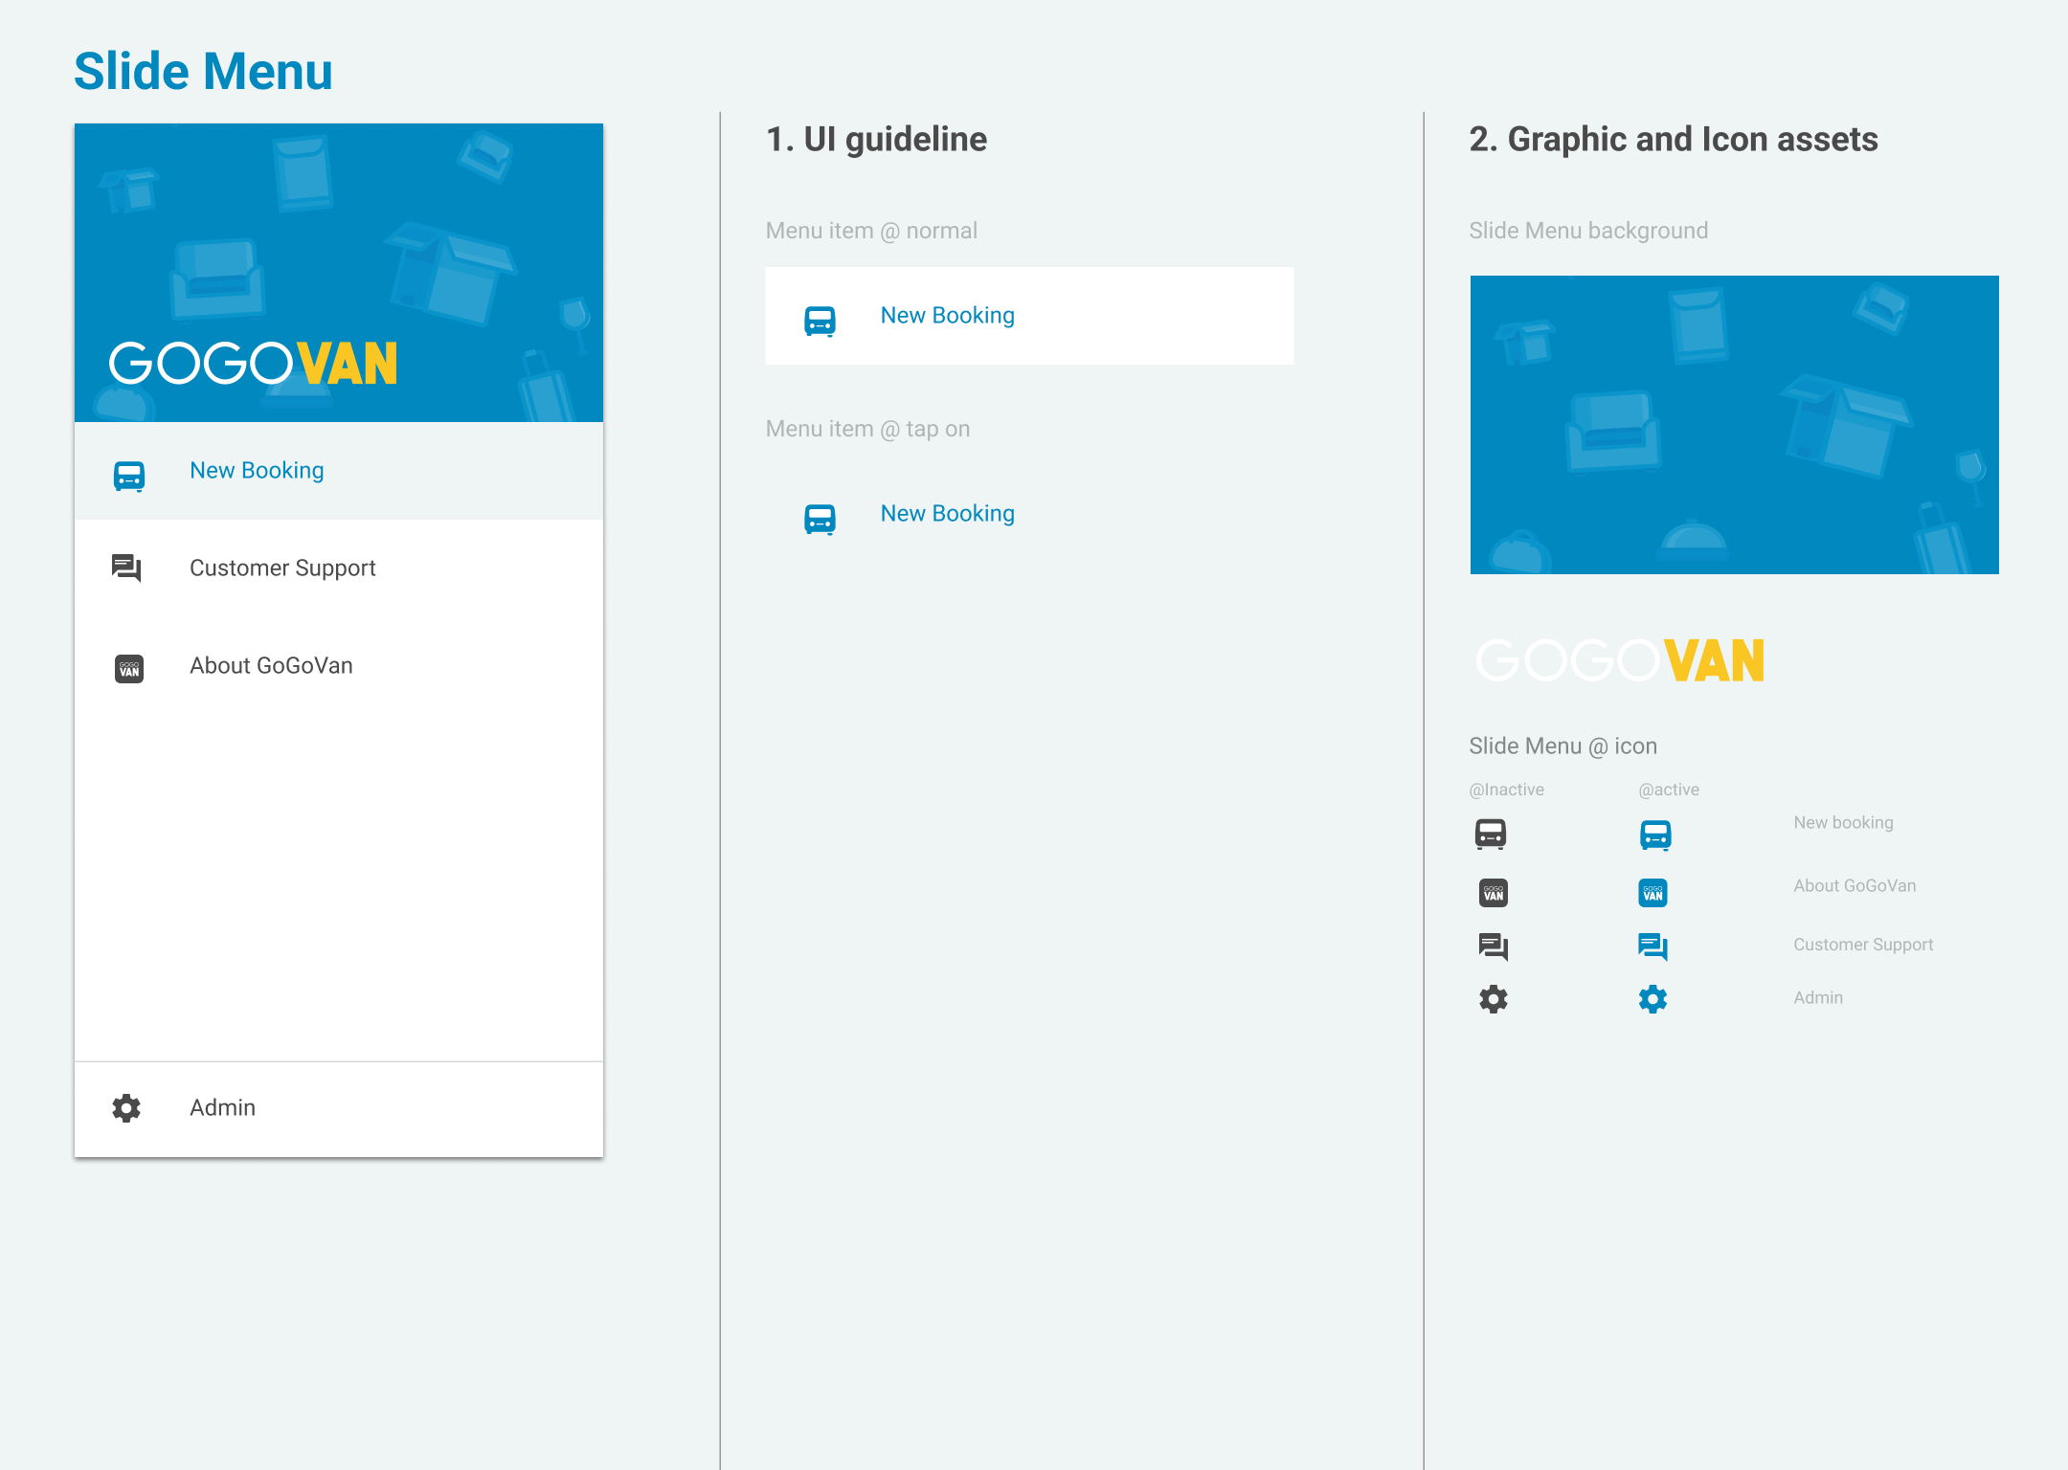Click the 'Slide Menu background' label

1588,231
